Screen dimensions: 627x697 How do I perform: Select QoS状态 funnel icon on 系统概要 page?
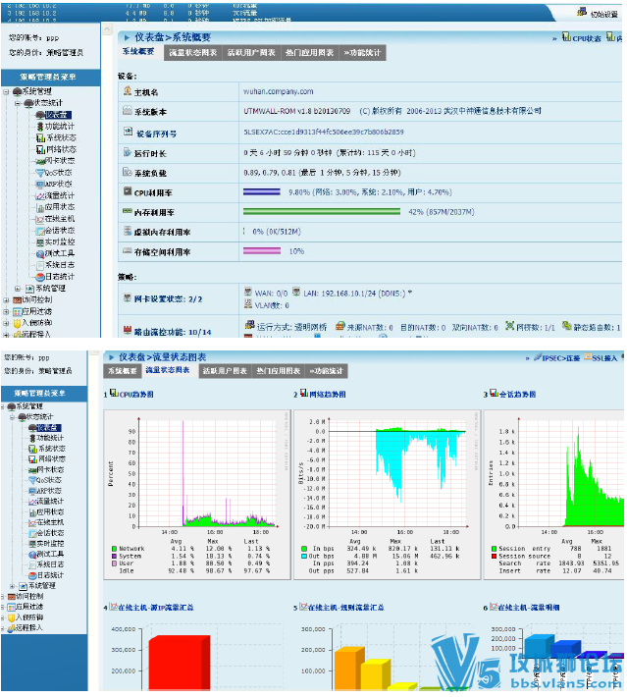tap(40, 173)
